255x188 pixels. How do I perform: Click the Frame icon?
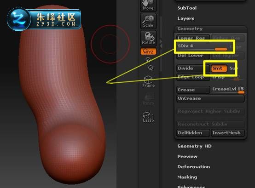tap(148, 81)
